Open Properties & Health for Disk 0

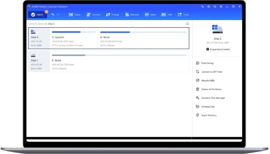click(x=218, y=49)
